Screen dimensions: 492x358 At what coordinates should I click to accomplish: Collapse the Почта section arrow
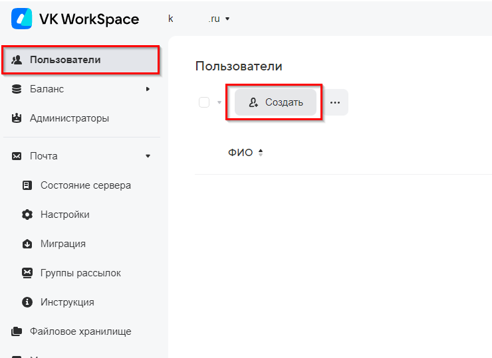click(148, 156)
